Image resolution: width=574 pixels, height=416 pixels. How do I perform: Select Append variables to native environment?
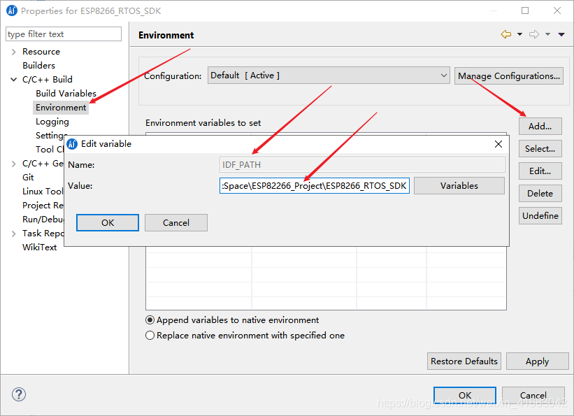pyautogui.click(x=150, y=320)
